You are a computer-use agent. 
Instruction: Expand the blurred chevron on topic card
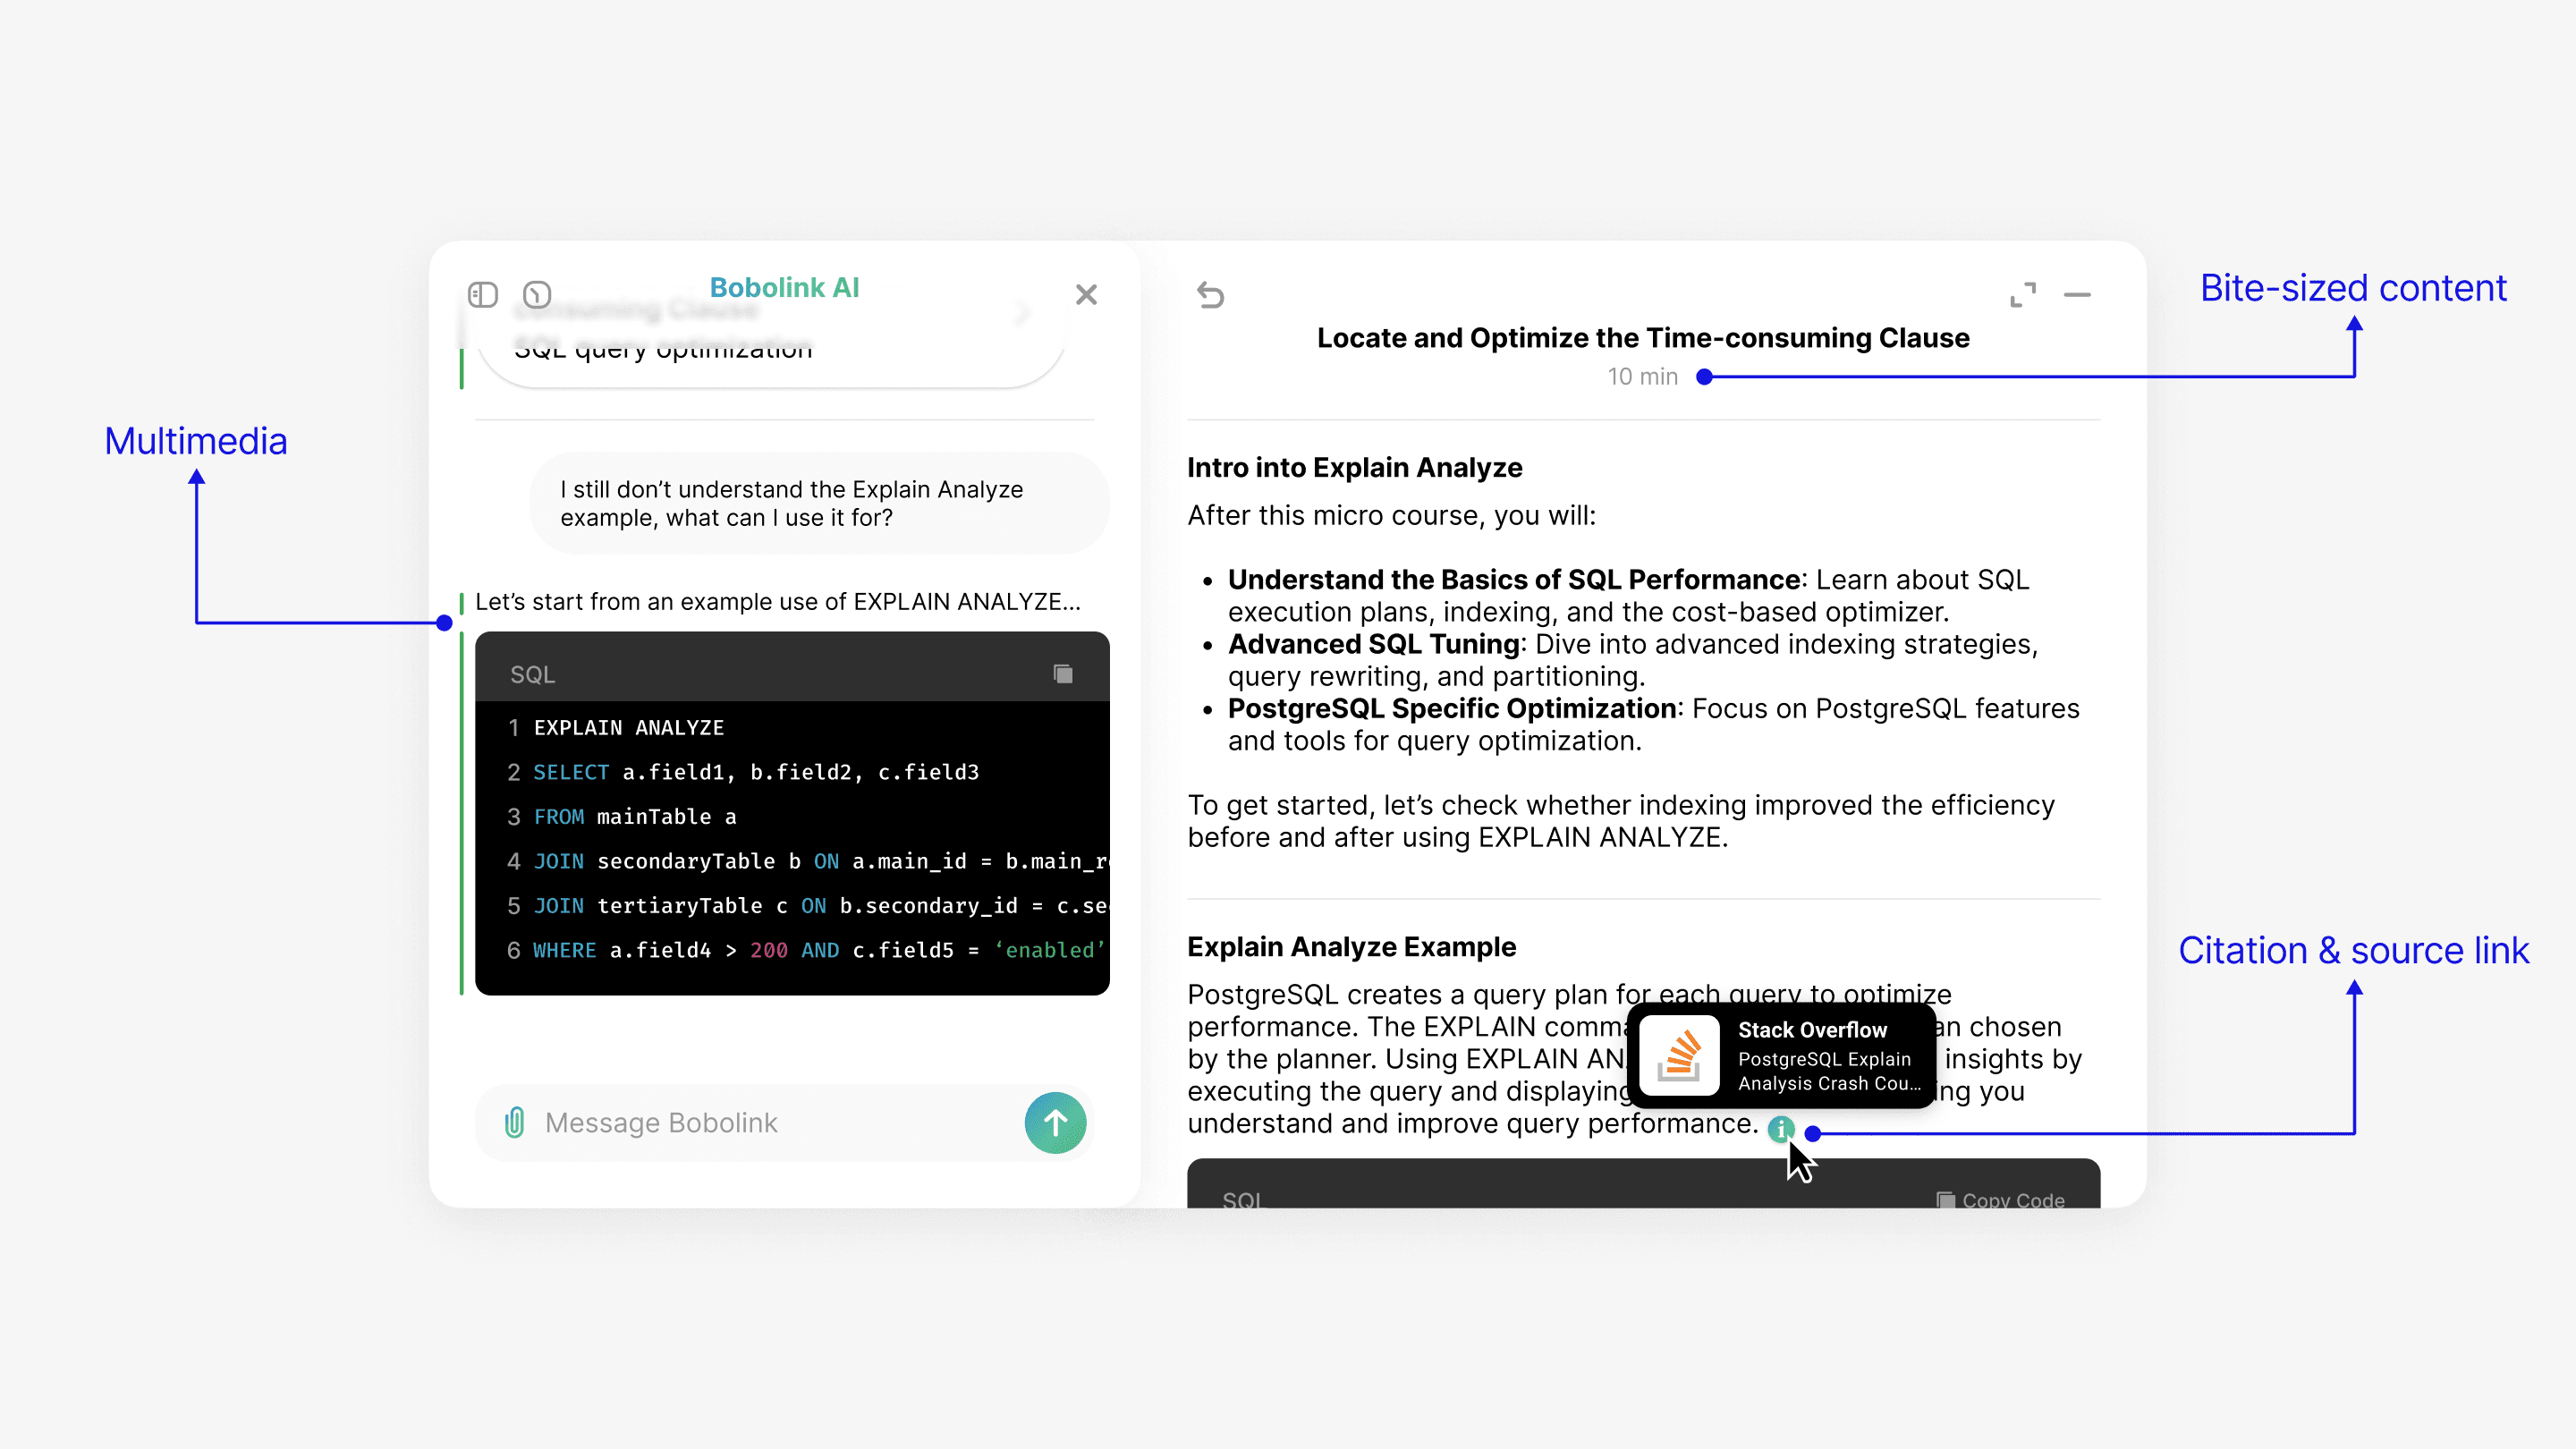1022,314
